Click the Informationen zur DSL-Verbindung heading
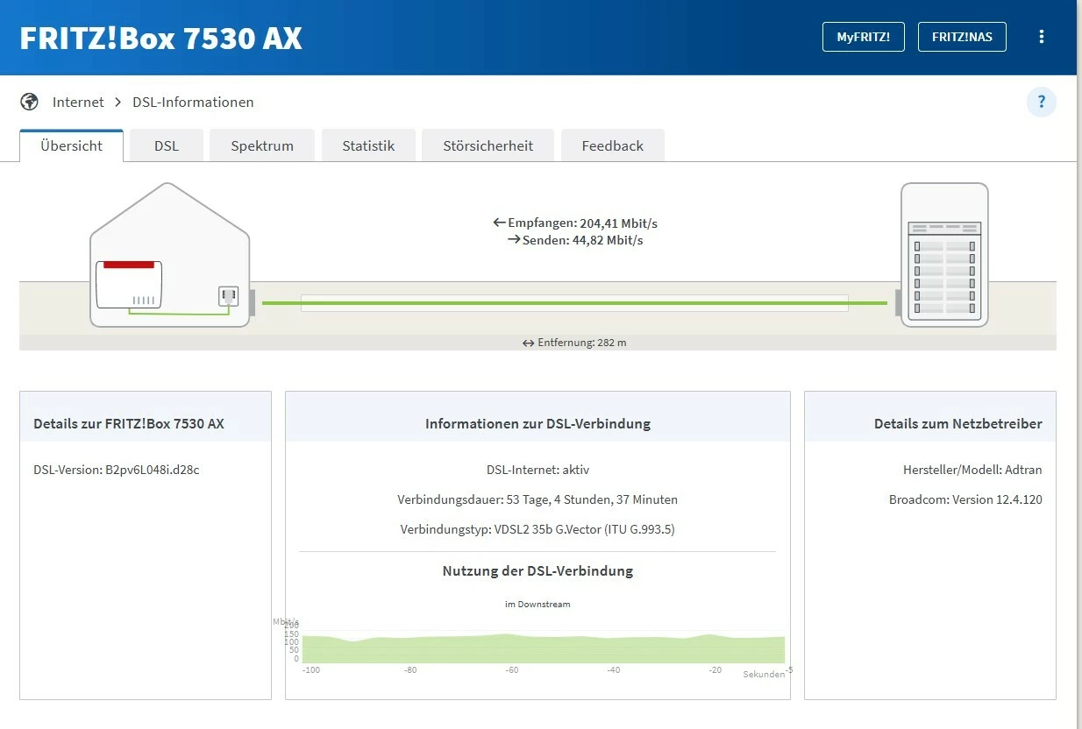The width and height of the screenshot is (1082, 729). point(537,423)
